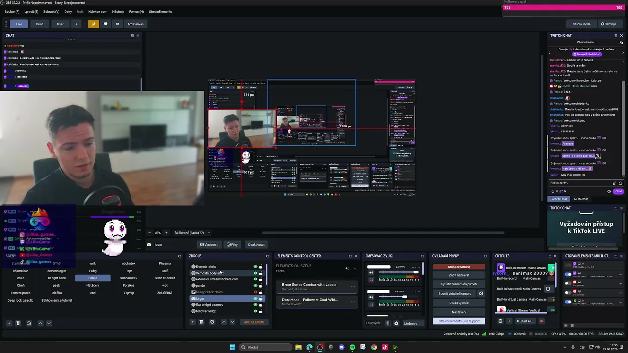628x353 pixels.
Task: Hide the pando source
Action: click(x=255, y=286)
